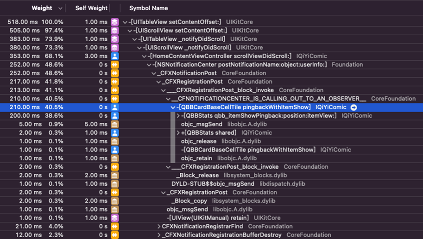Image resolution: width=423 pixels, height=239 pixels.
Task: Click the focus arrow button on selected row
Action: click(x=354, y=107)
